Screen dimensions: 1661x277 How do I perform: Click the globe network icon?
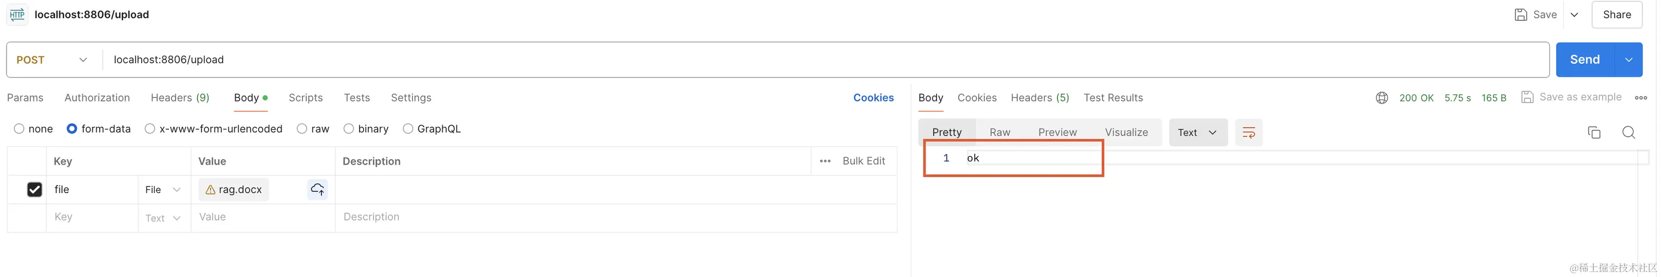(1381, 98)
